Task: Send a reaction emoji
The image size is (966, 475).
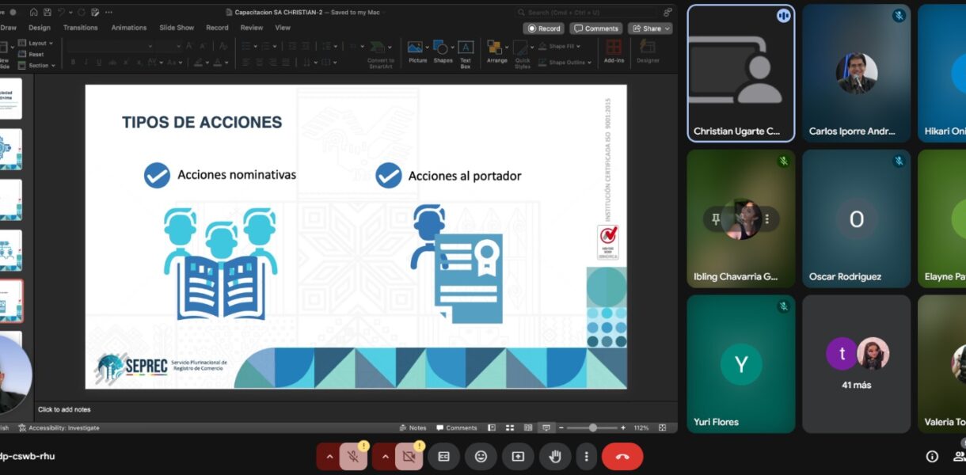Action: click(x=481, y=457)
